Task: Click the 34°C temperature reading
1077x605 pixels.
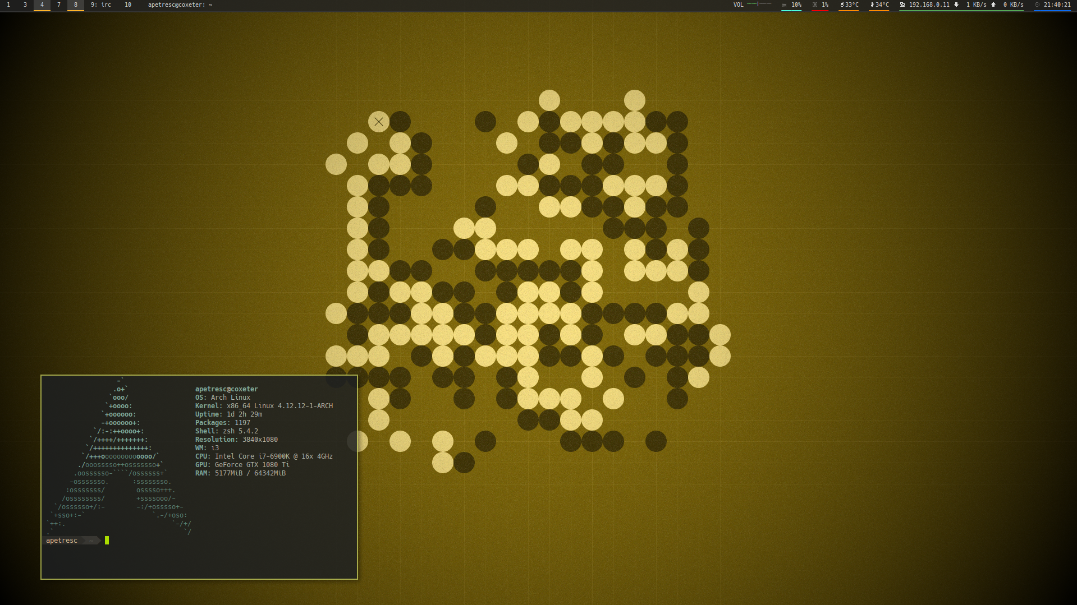Action: (x=882, y=5)
